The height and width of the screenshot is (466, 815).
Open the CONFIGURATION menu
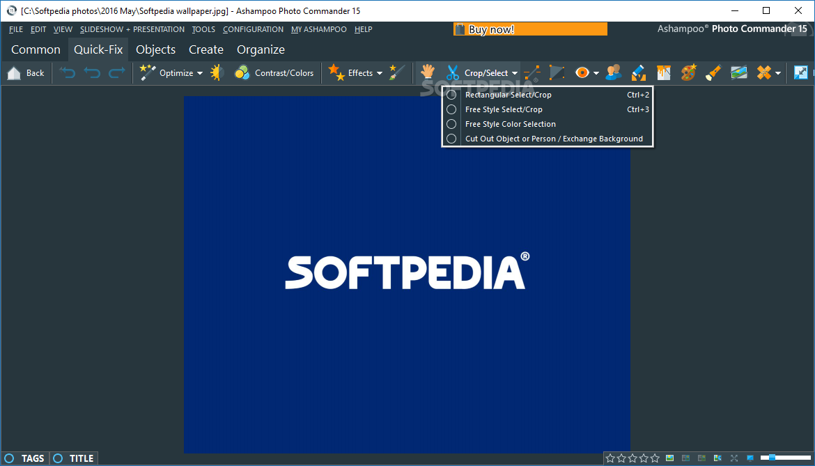tap(253, 30)
